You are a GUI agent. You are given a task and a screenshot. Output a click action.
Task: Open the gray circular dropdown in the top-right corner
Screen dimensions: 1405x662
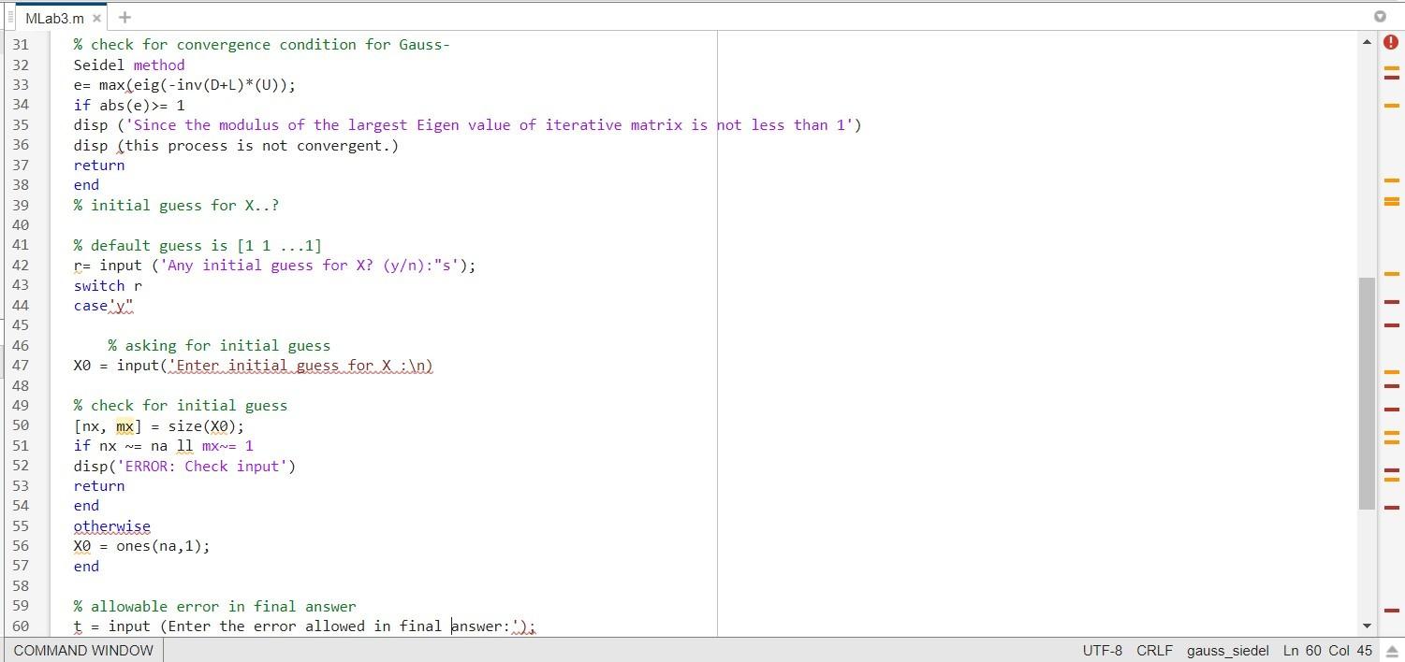(1381, 16)
